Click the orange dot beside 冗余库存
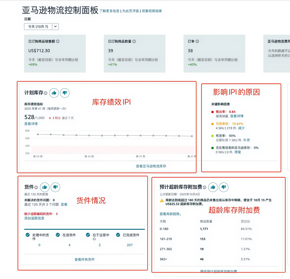 [212, 124]
